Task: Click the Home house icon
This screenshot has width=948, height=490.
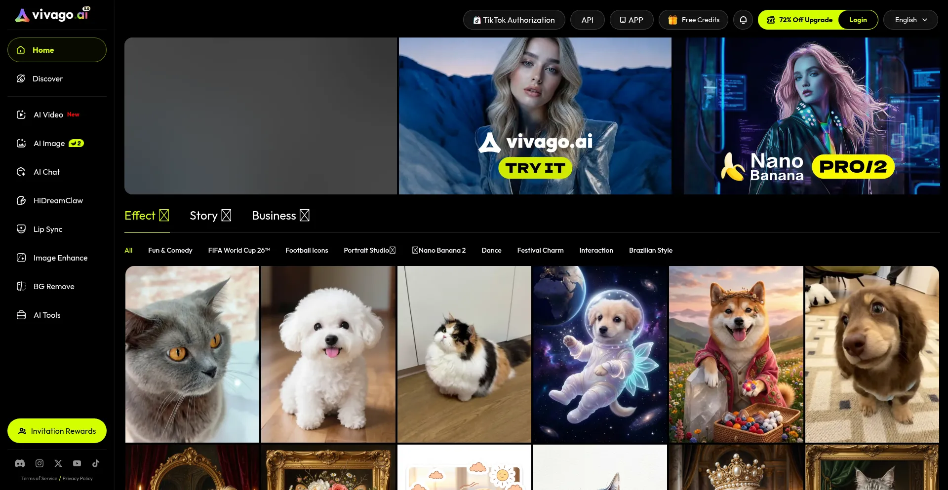Action: tap(21, 50)
